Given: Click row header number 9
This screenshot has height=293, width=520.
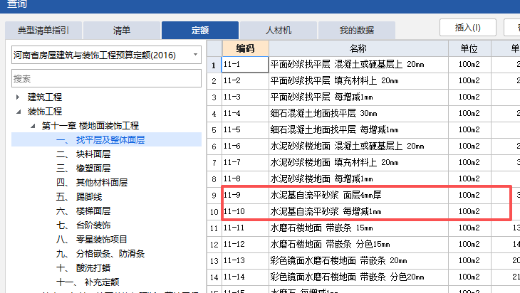Looking at the screenshot, I should pos(214,196).
